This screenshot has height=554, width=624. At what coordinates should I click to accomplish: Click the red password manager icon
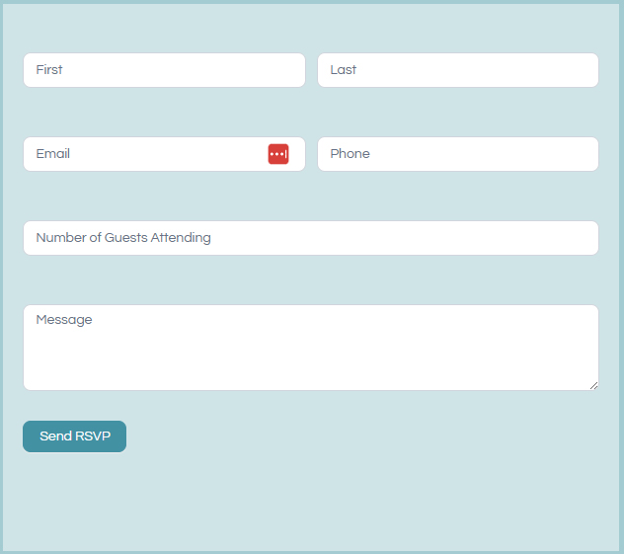(277, 154)
